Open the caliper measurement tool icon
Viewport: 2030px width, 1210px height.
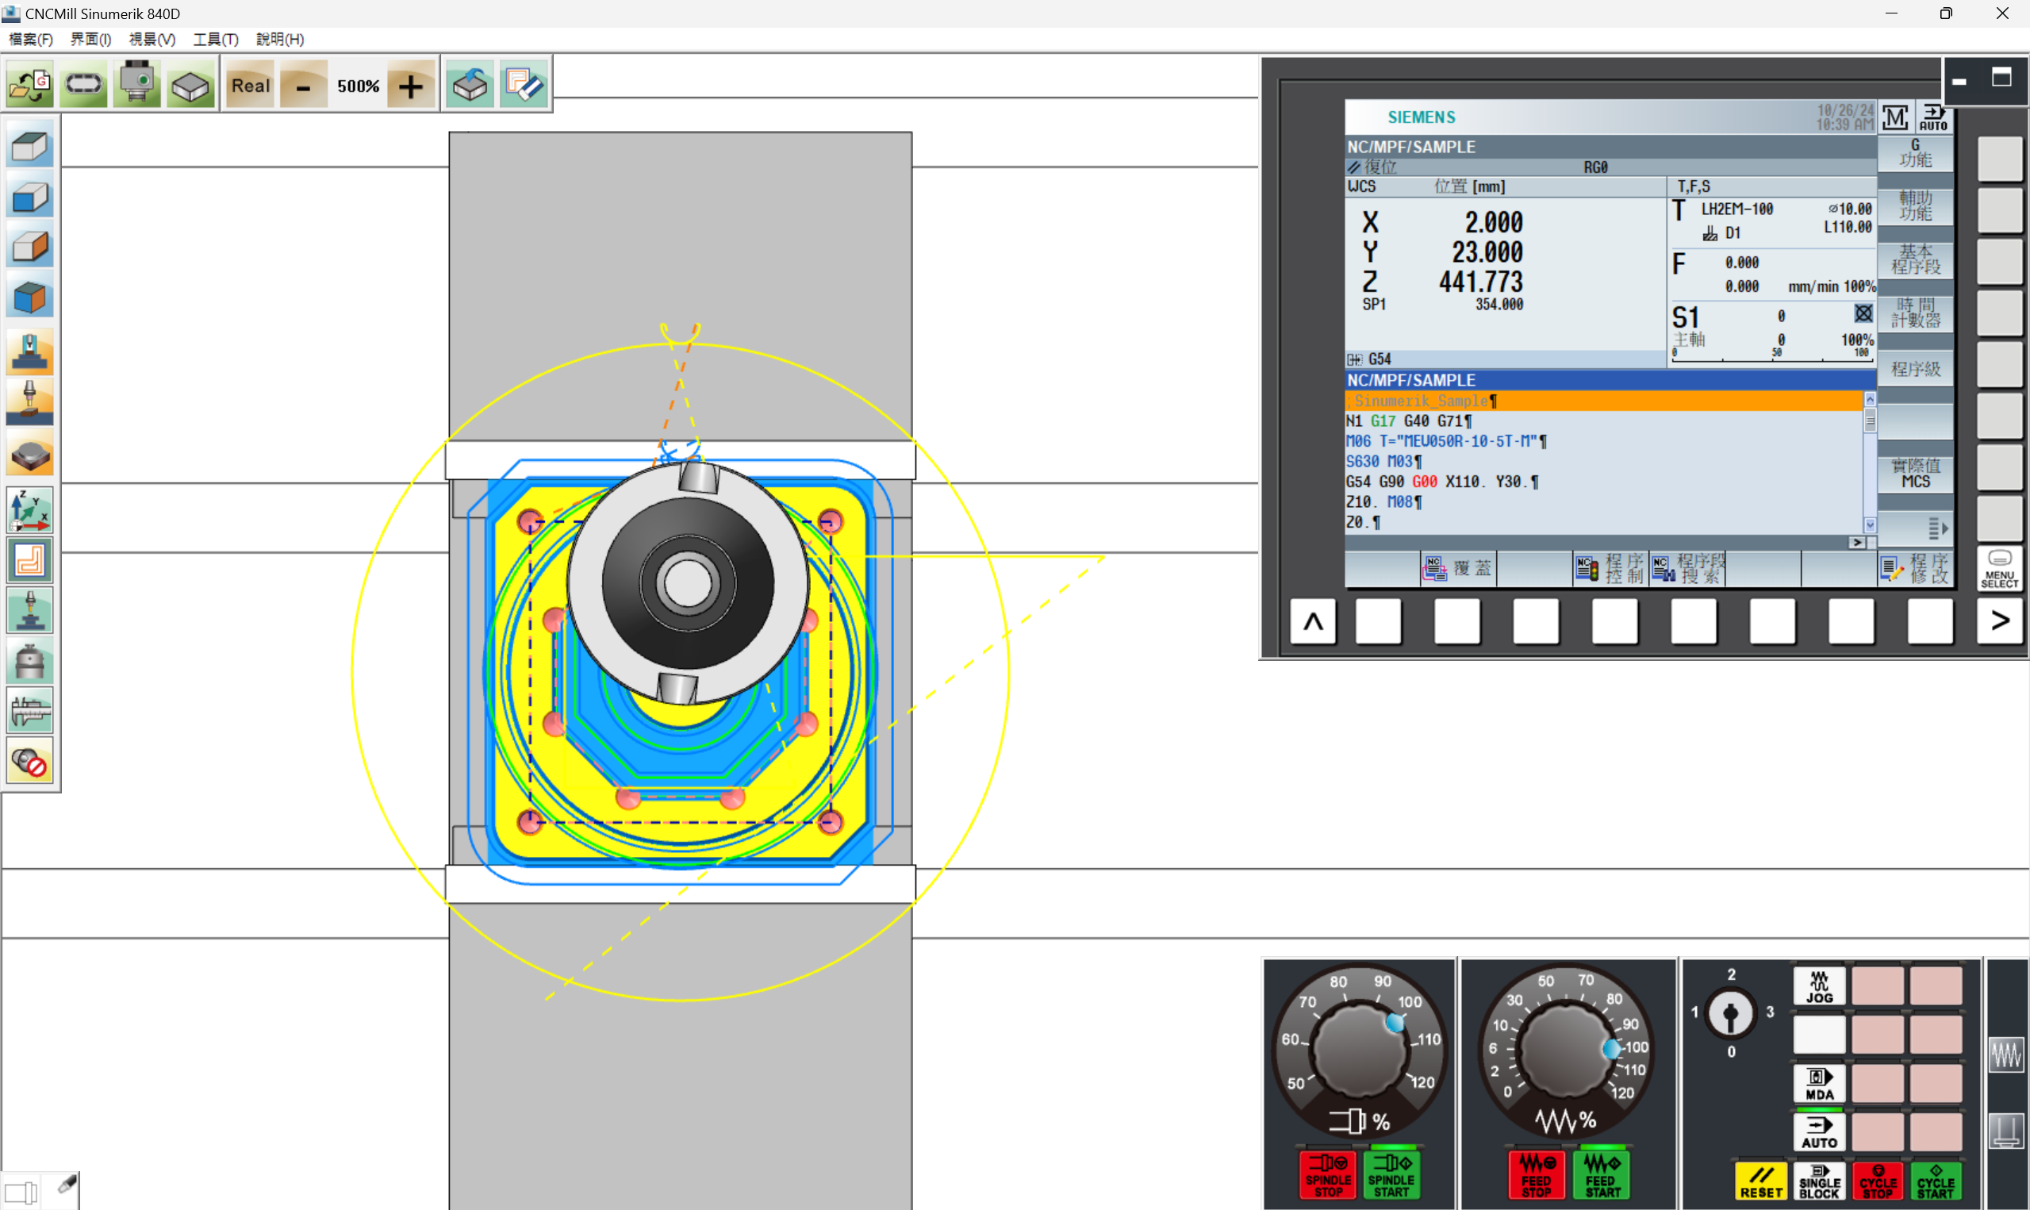pyautogui.click(x=30, y=711)
